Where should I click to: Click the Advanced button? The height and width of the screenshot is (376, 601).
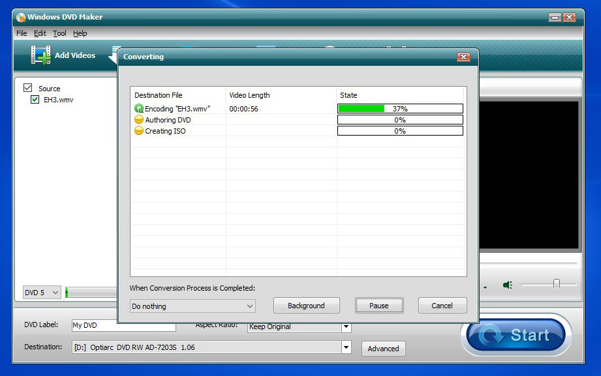[383, 349]
